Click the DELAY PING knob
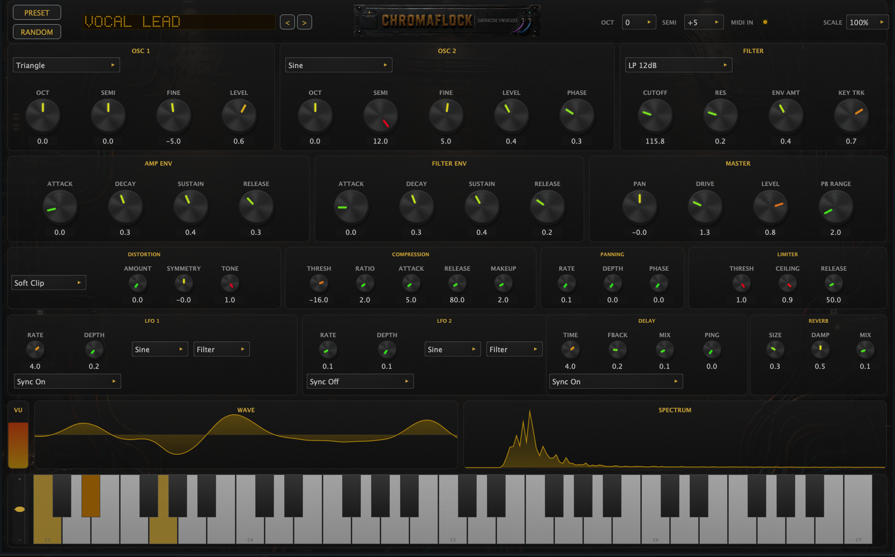895x557 pixels. pyautogui.click(x=712, y=350)
